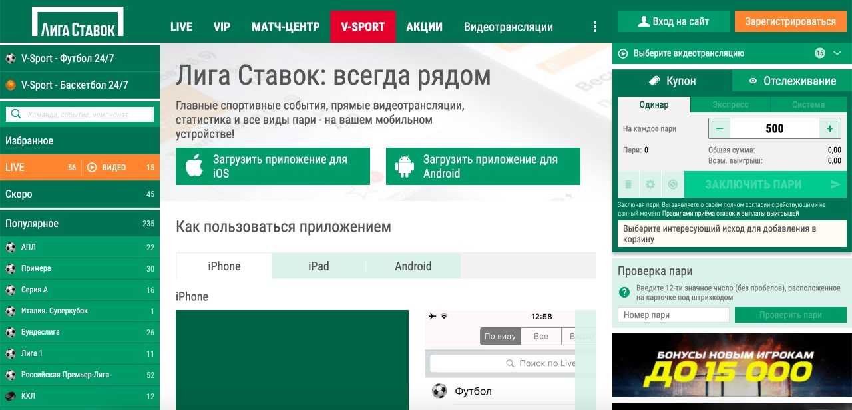The height and width of the screenshot is (410, 852).
Task: Open Видеотрансляции in the top navigation
Action: click(x=509, y=27)
